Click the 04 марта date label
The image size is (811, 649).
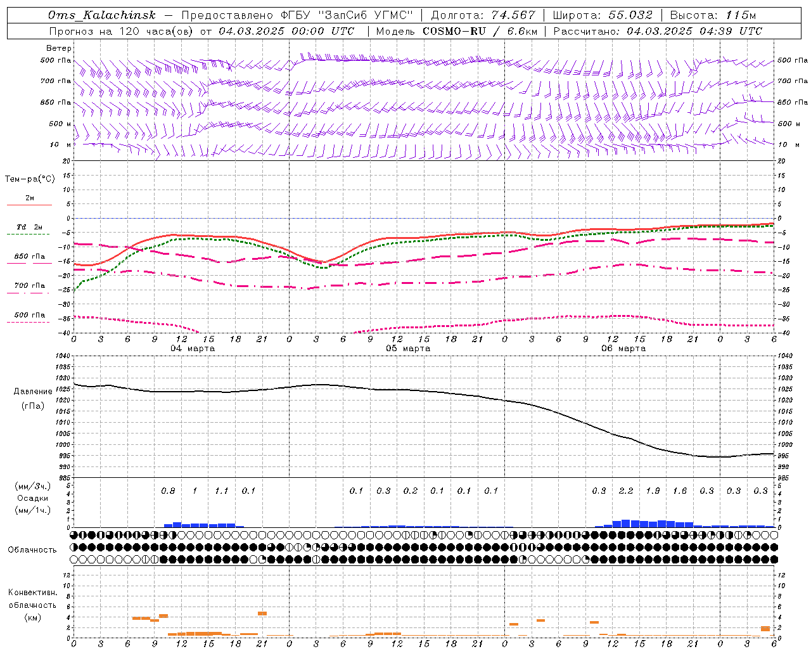pos(193,349)
